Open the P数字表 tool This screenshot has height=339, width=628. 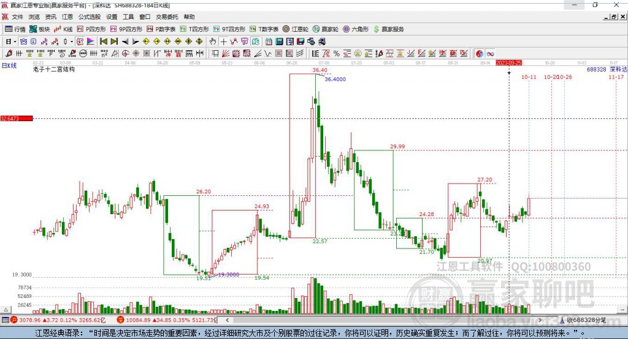pyautogui.click(x=161, y=29)
